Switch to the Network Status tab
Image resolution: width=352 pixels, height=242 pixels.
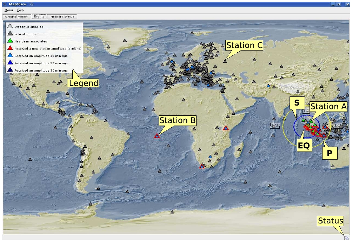click(x=62, y=16)
